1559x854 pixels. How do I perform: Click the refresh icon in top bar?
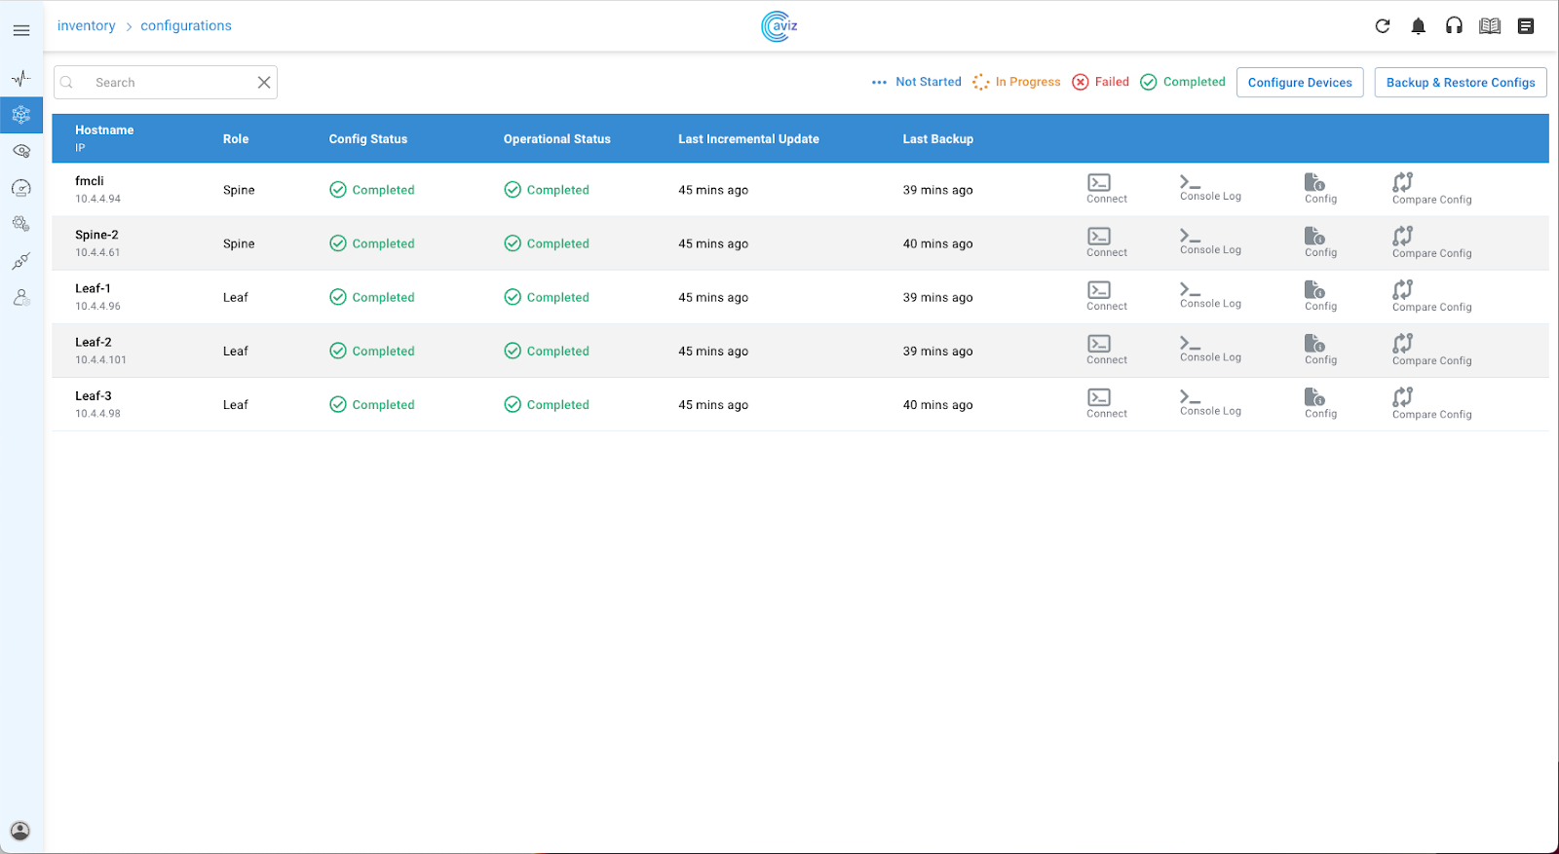click(1383, 26)
